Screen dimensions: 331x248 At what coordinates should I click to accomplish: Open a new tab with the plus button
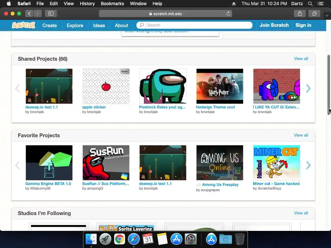point(327,15)
